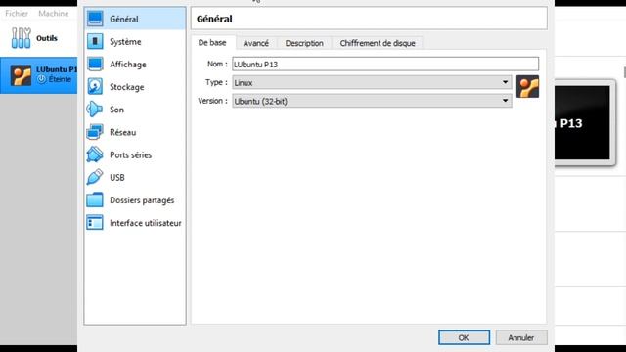Switch to the Description tab

pyautogui.click(x=304, y=43)
